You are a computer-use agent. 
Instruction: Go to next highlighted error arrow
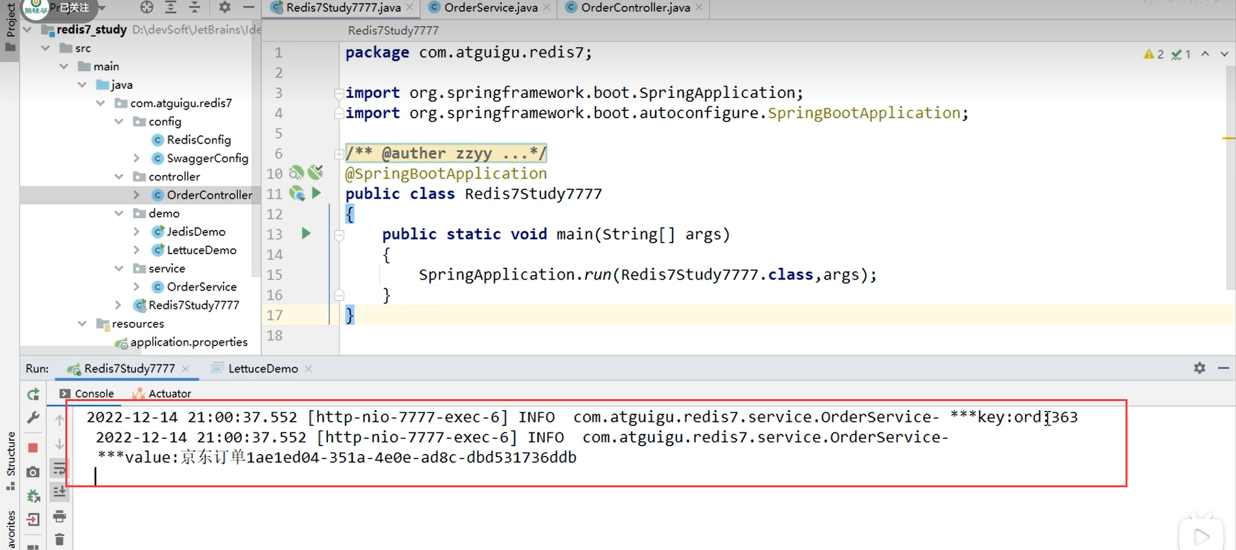(x=1224, y=54)
